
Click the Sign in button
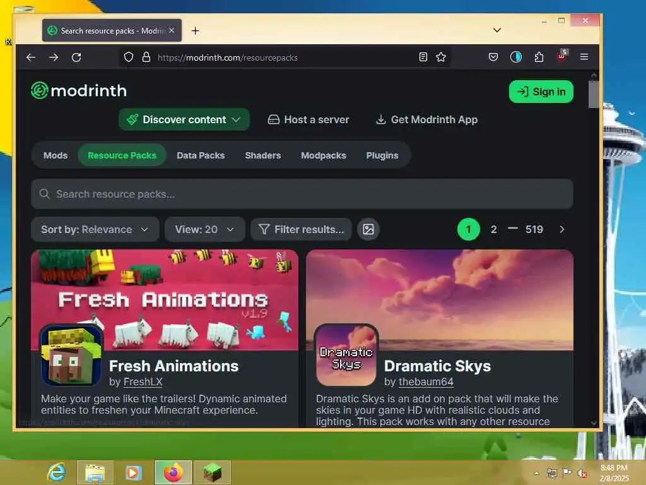(x=541, y=92)
